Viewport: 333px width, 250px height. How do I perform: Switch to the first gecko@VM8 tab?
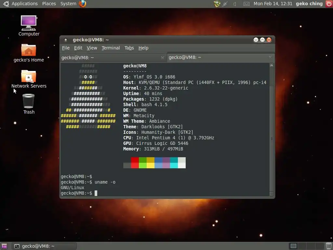coord(113,58)
